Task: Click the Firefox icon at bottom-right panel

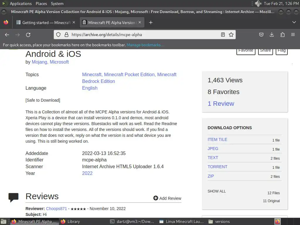Action: pos(277,221)
